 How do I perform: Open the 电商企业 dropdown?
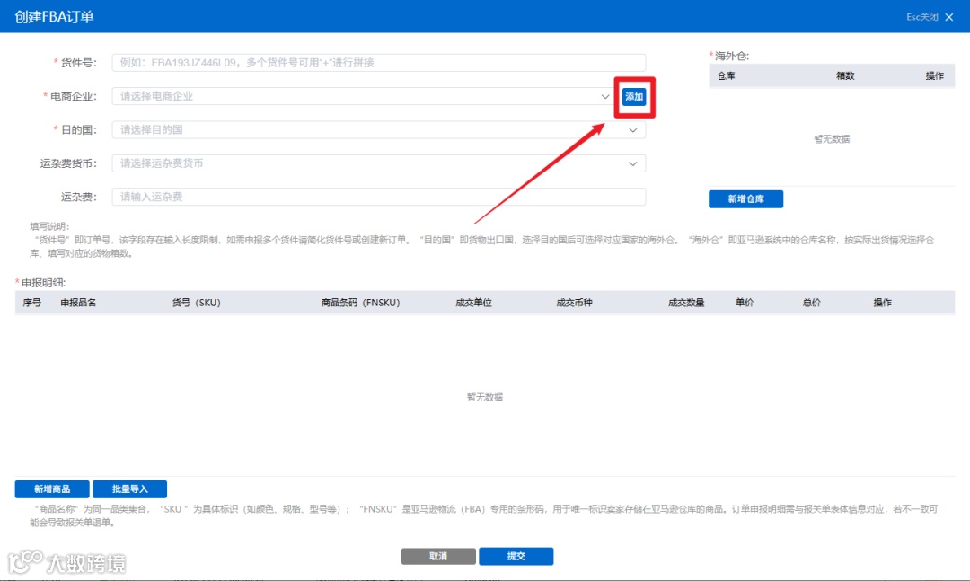364,96
